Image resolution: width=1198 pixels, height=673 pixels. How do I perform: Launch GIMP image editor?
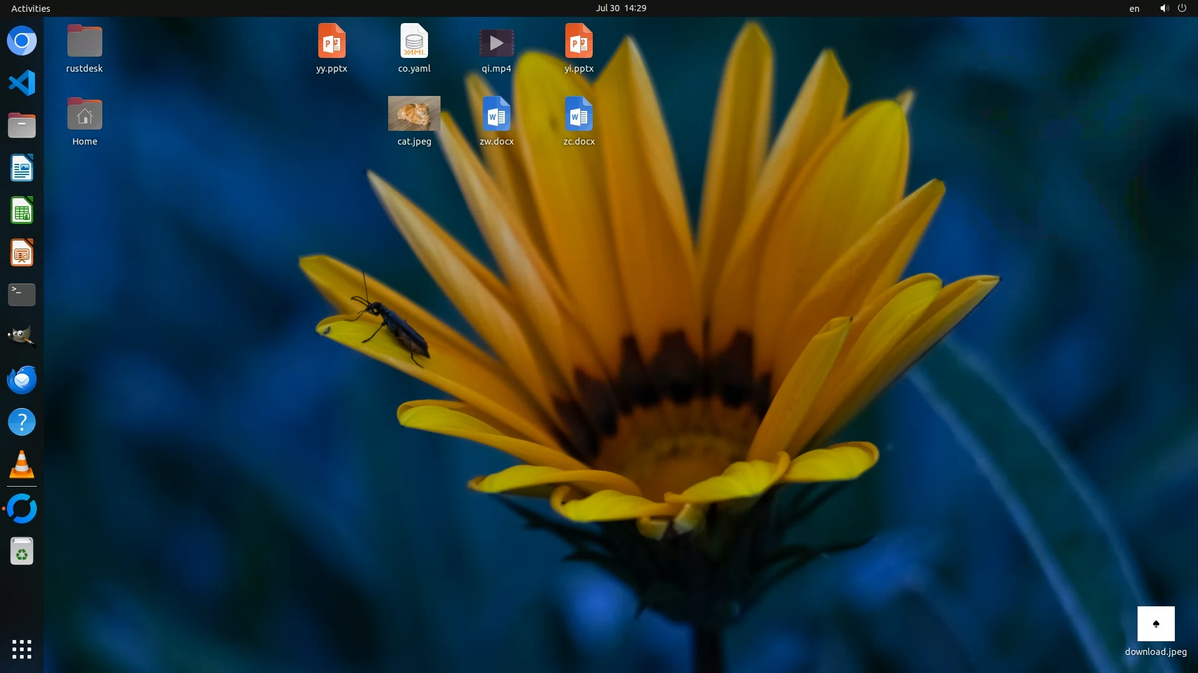(22, 337)
